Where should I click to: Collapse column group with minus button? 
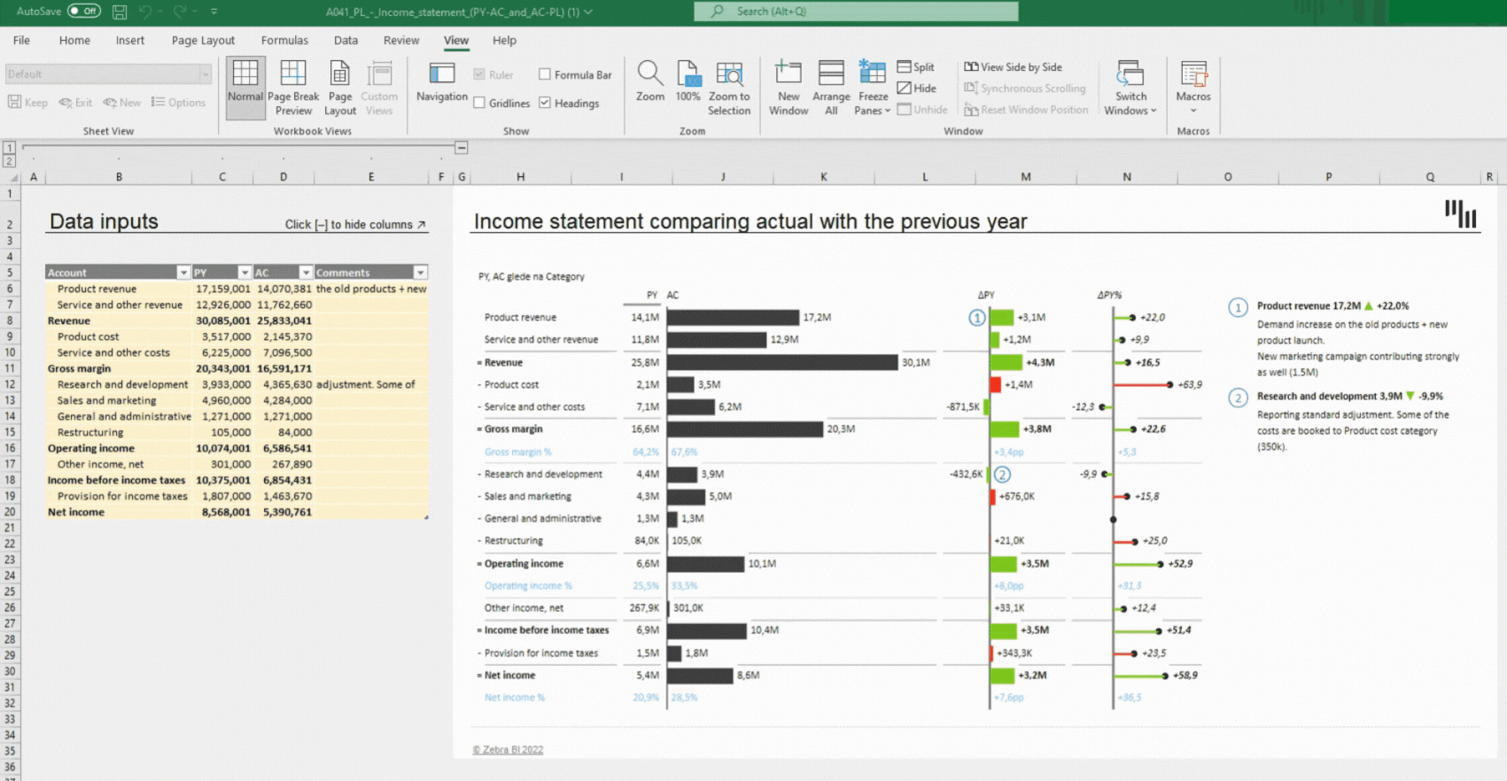pyautogui.click(x=462, y=148)
